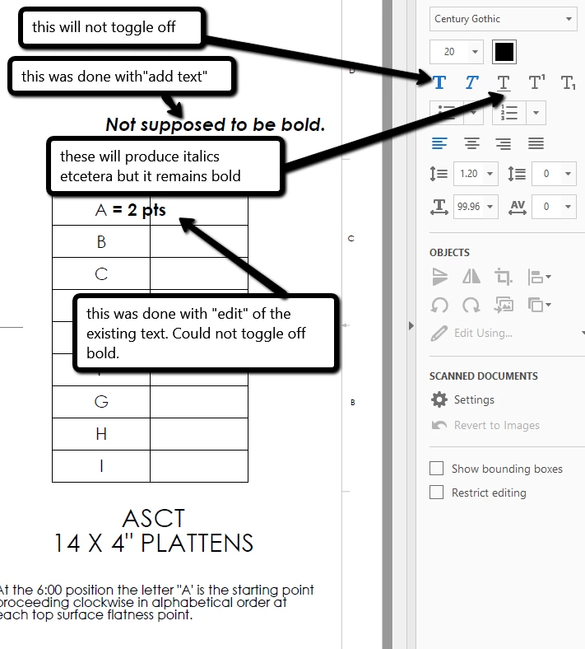
Task: Collapse the right panel with the arrow
Action: click(x=411, y=326)
